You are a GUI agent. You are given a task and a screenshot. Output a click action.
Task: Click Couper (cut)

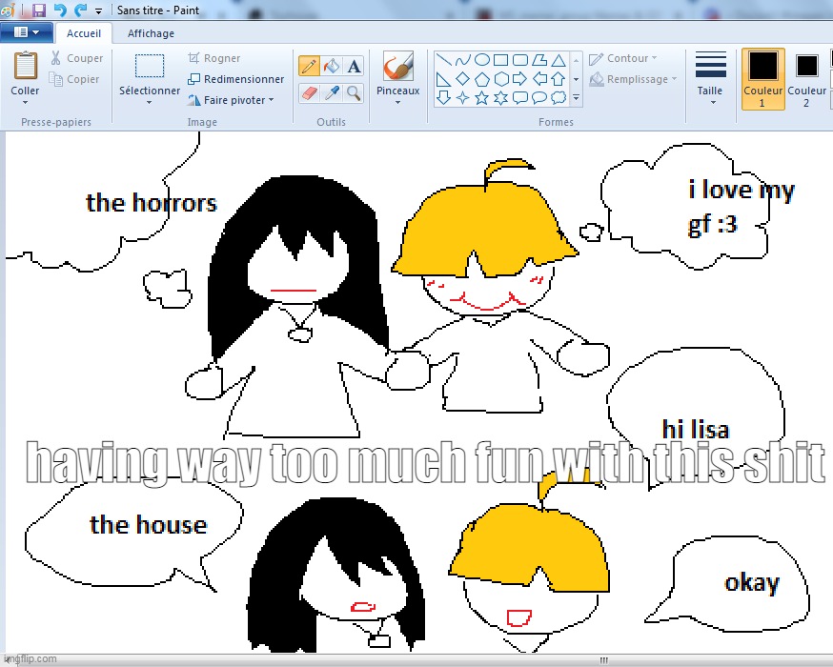[77, 58]
